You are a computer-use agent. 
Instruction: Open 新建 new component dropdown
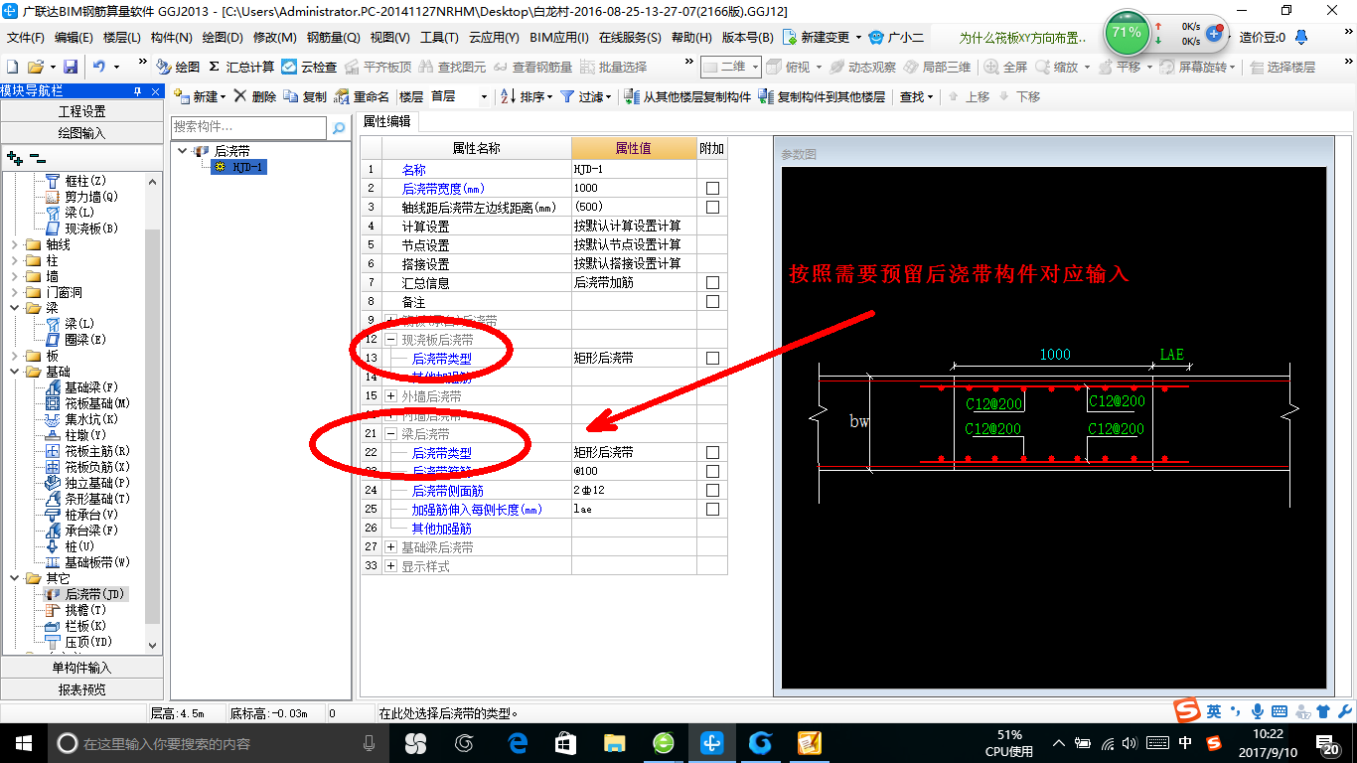coord(200,96)
